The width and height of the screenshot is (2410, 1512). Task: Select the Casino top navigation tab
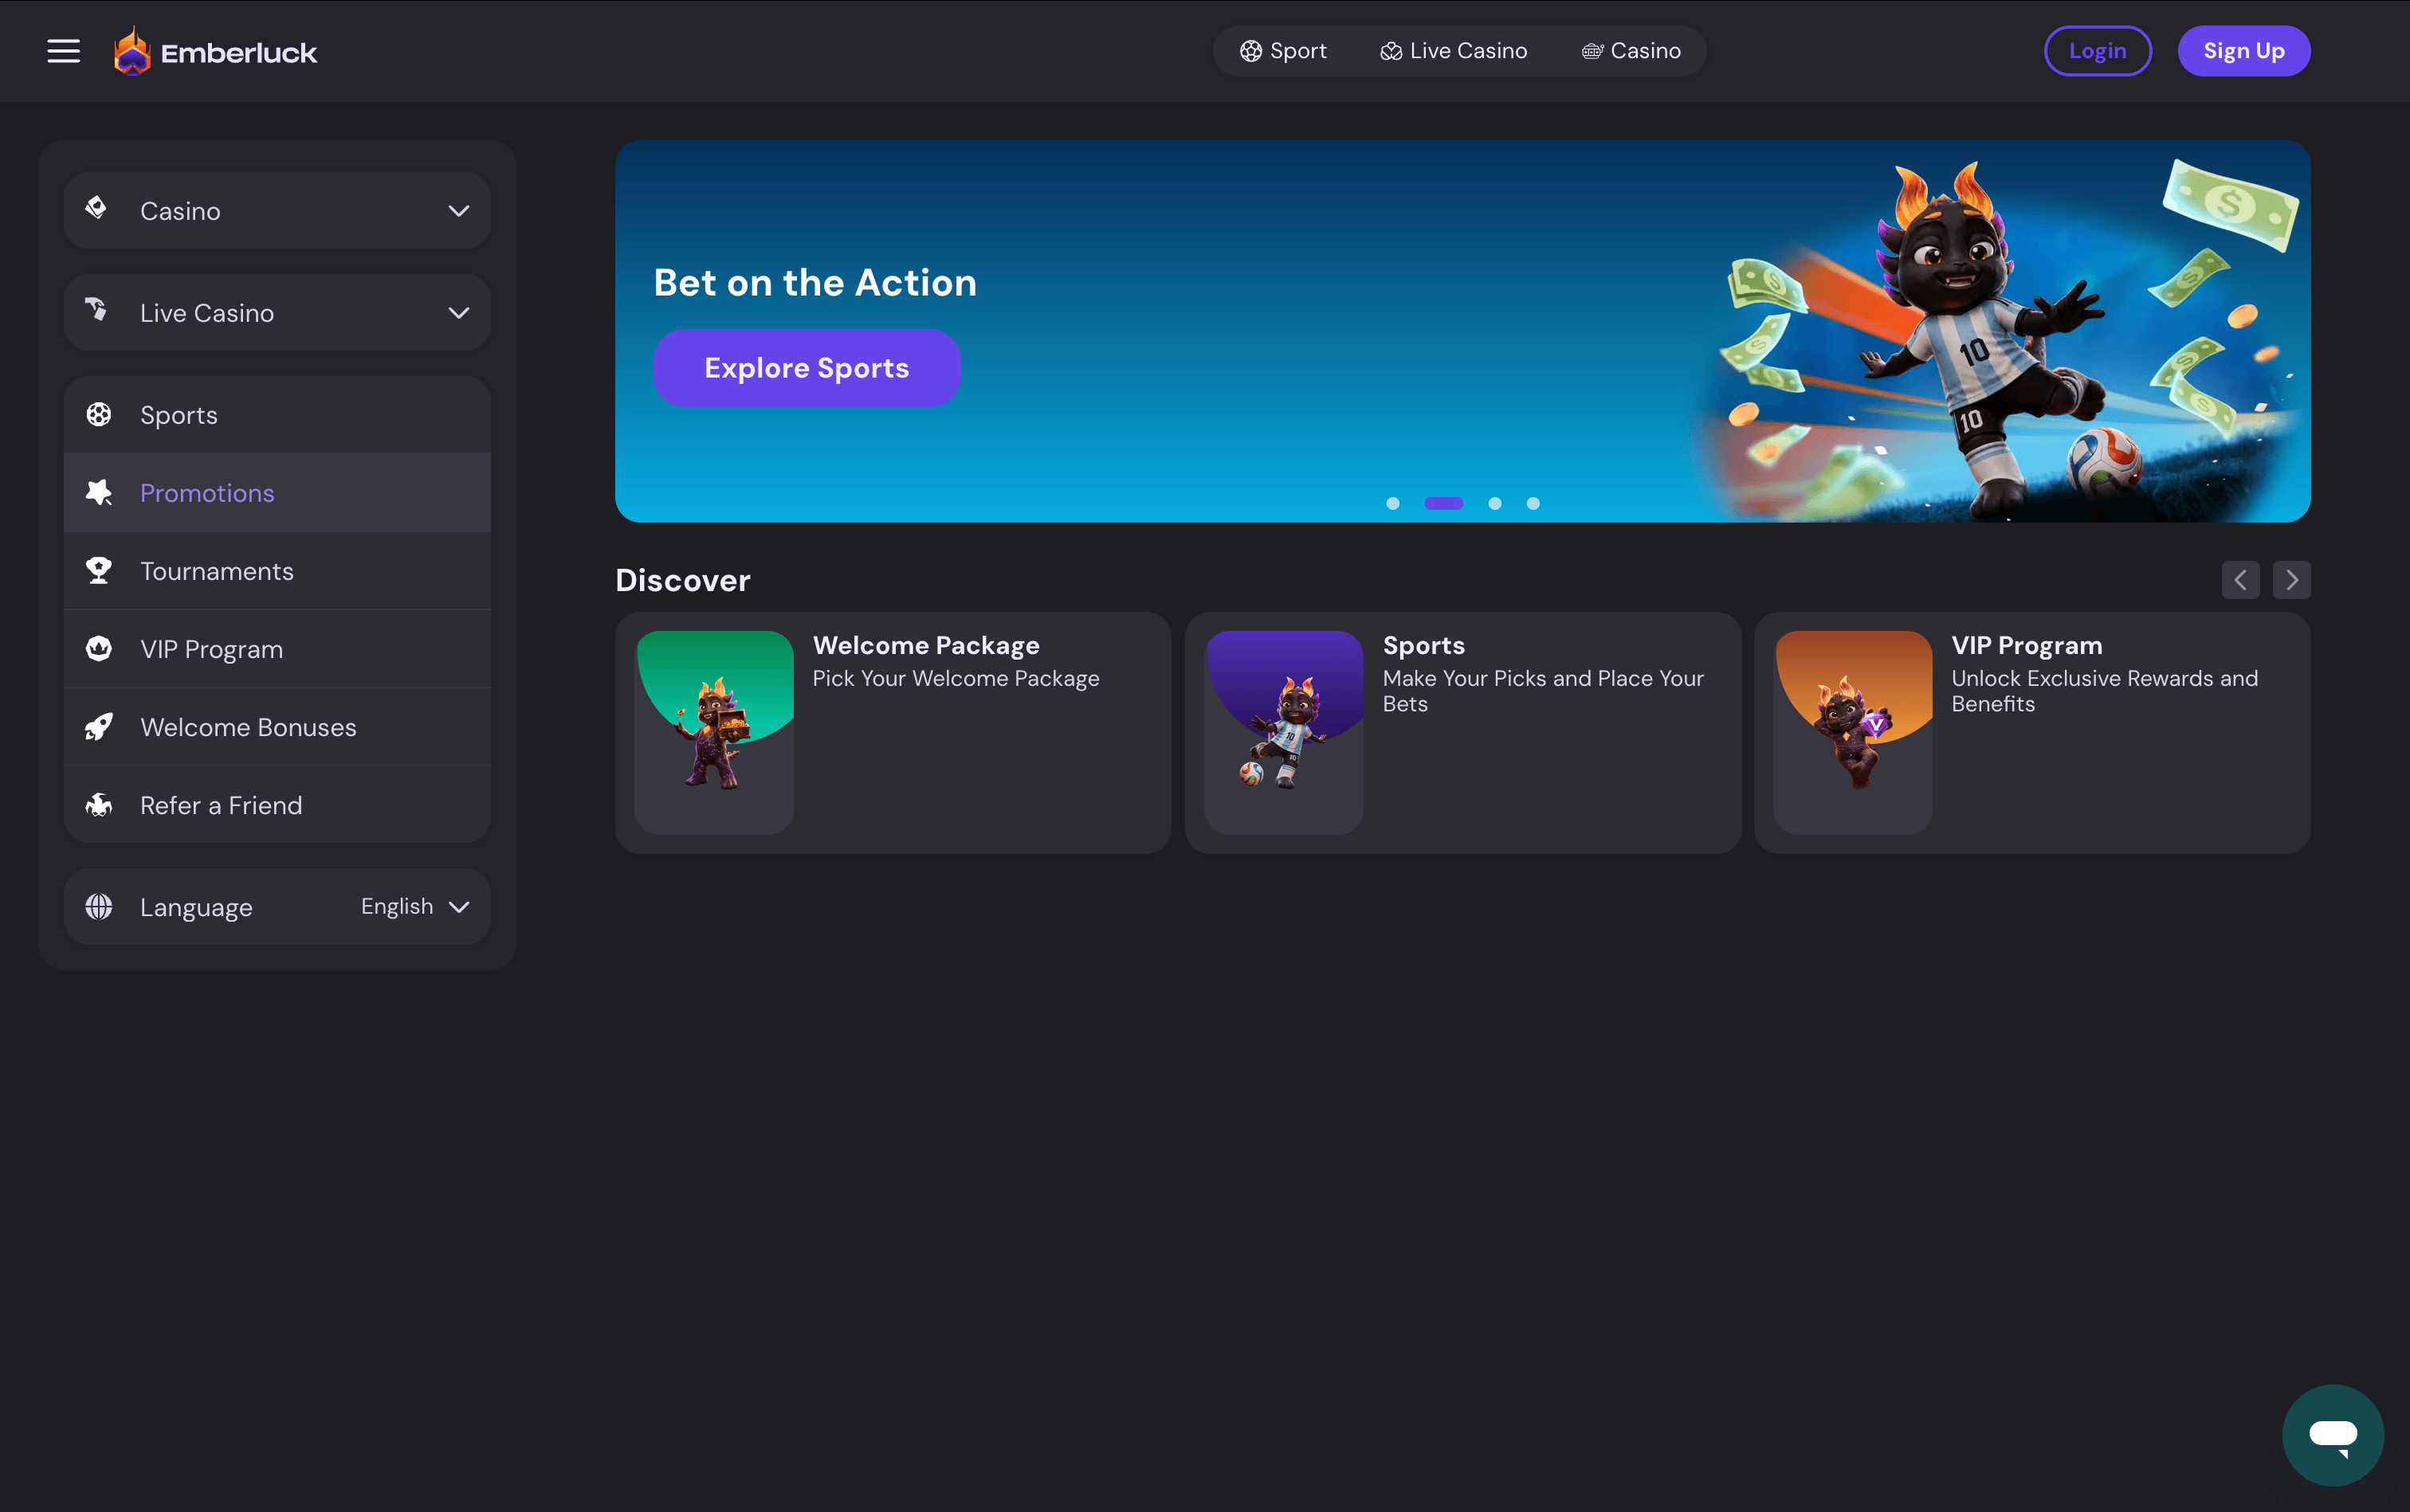point(1631,51)
